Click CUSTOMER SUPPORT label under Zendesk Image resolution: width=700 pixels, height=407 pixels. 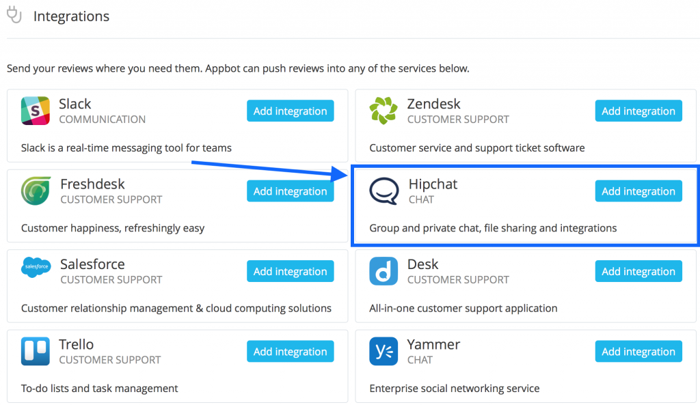coord(458,120)
